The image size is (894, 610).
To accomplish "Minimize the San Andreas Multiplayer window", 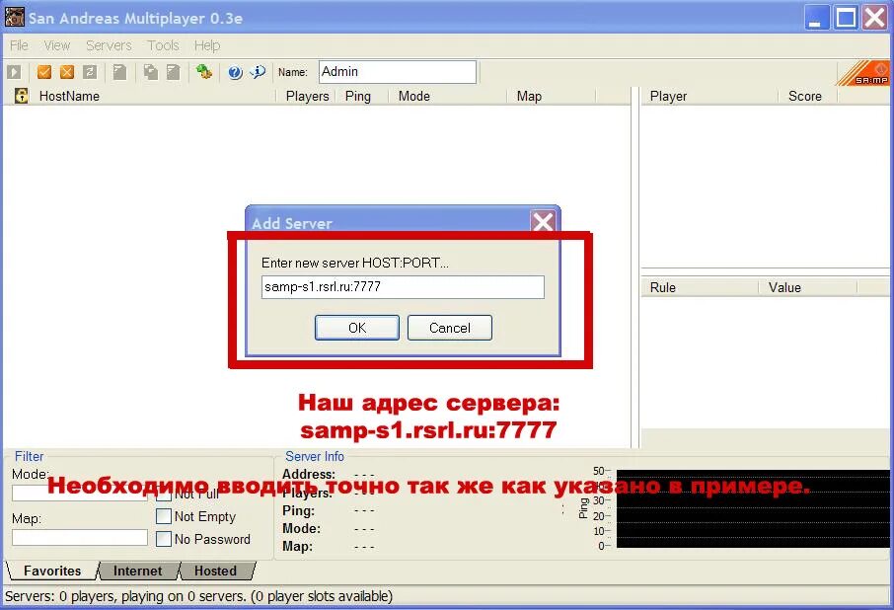I will click(x=816, y=18).
